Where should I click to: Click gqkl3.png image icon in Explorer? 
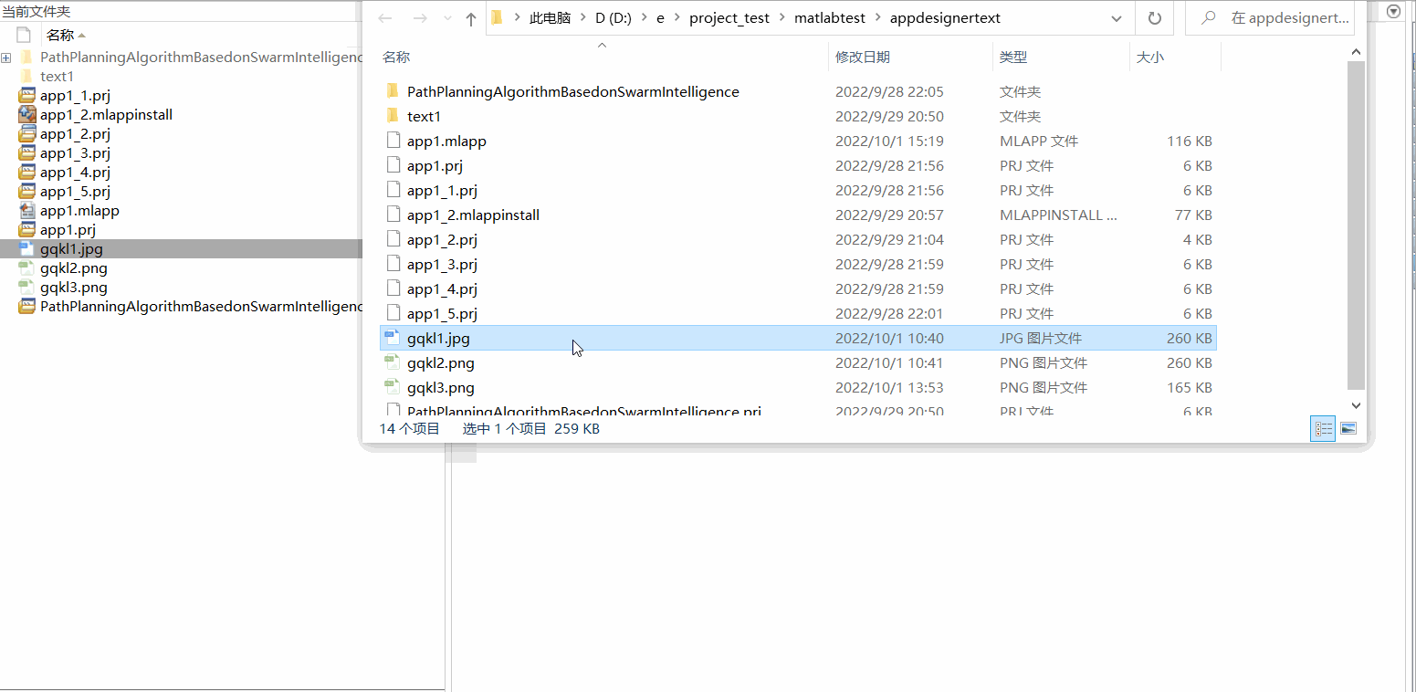coord(393,387)
